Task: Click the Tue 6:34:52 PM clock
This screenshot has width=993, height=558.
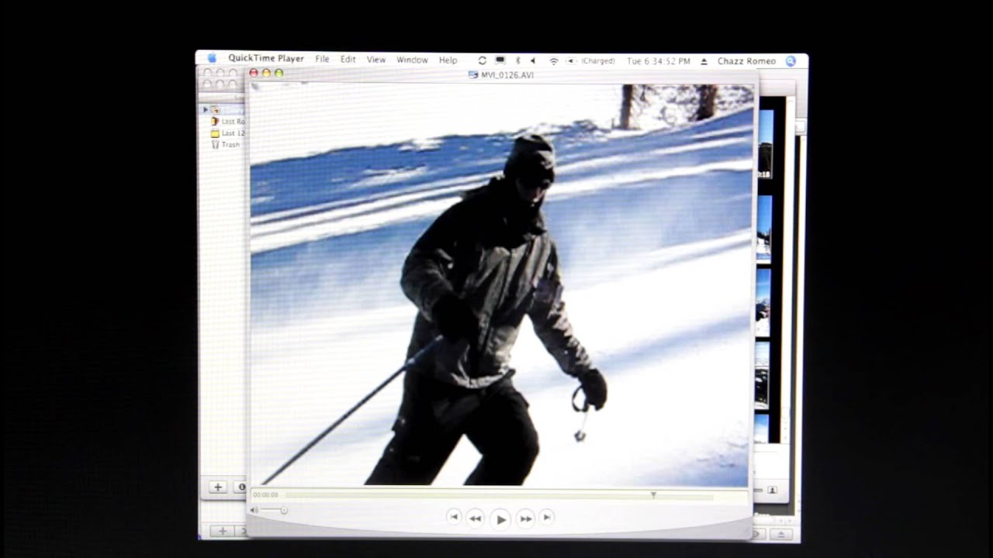Action: tap(659, 60)
